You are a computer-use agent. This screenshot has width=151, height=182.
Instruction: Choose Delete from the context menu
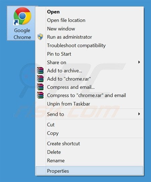tap(89, 152)
